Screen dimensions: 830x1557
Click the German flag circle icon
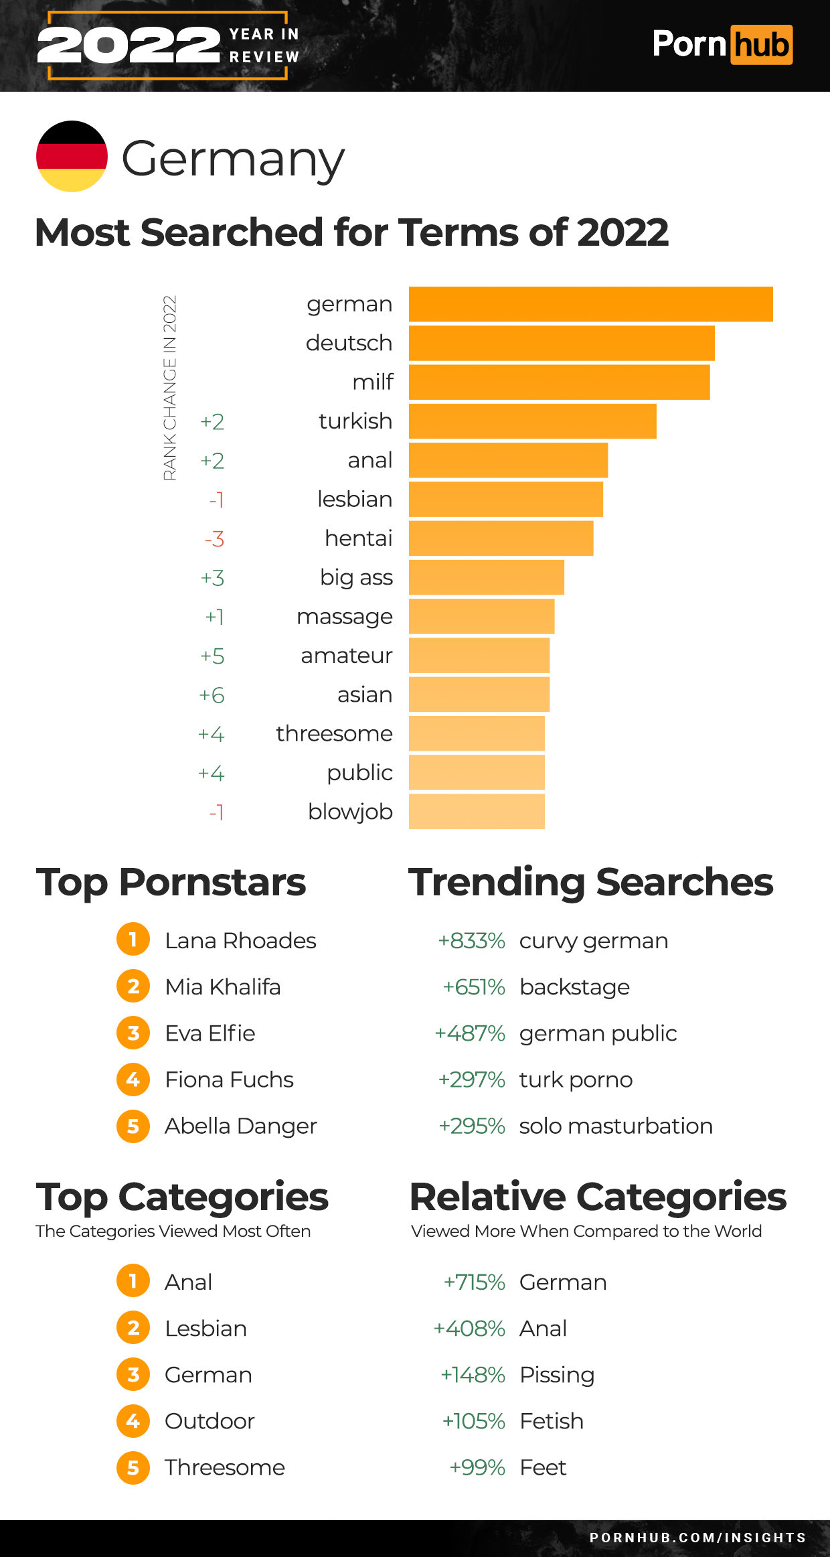72,156
